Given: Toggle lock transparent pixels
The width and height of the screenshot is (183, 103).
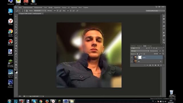Looking at the screenshot, I should point(137,54).
